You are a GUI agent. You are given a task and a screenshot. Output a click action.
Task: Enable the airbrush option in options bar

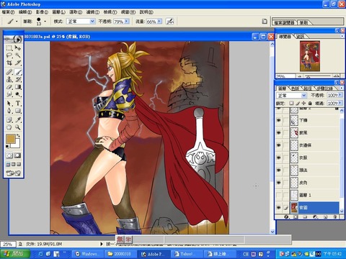pyautogui.click(x=170, y=22)
